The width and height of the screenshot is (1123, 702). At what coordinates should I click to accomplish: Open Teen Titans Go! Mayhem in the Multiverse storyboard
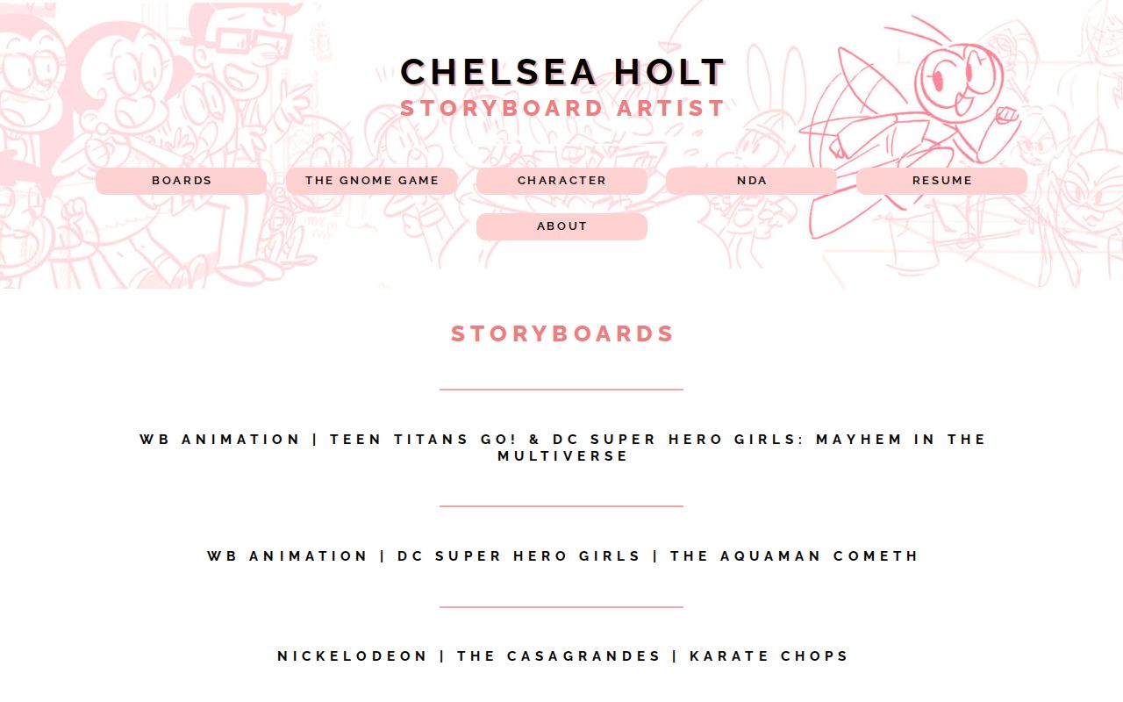click(562, 448)
